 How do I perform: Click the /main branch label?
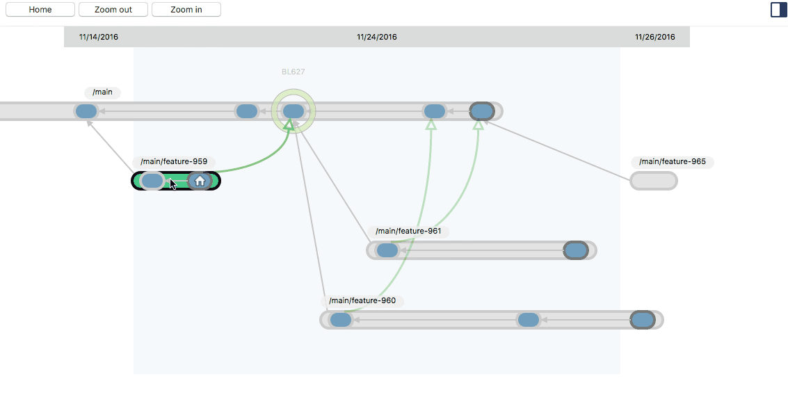[102, 92]
